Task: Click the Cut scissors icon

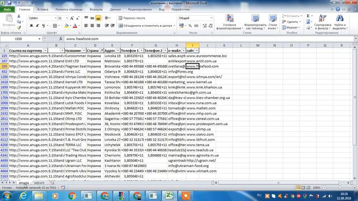Action: (x=18, y=16)
